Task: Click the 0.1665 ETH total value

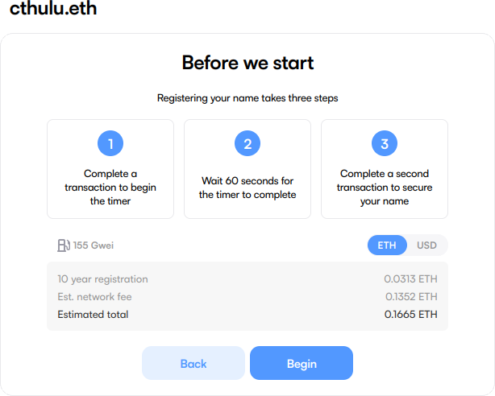Action: pyautogui.click(x=410, y=315)
